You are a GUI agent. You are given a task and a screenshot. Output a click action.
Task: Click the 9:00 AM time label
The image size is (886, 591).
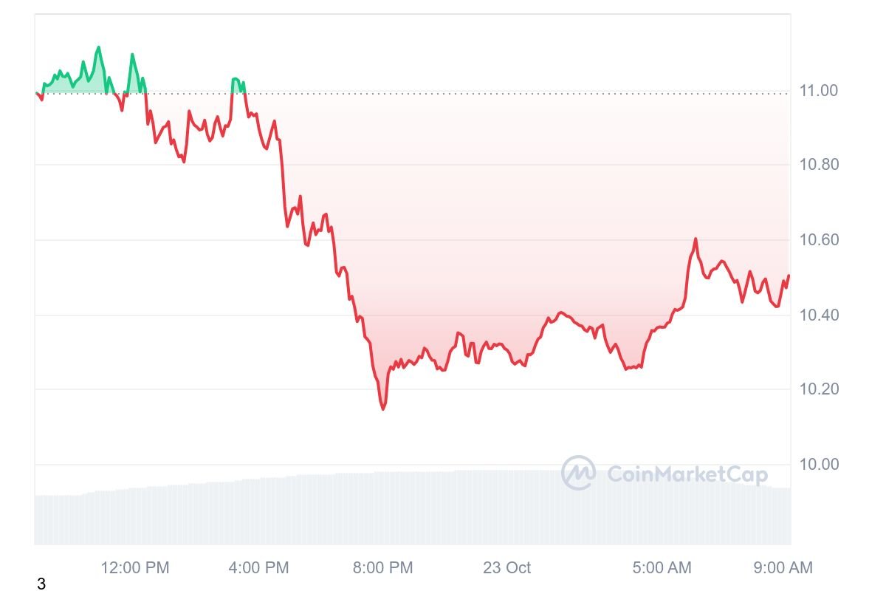point(783,568)
